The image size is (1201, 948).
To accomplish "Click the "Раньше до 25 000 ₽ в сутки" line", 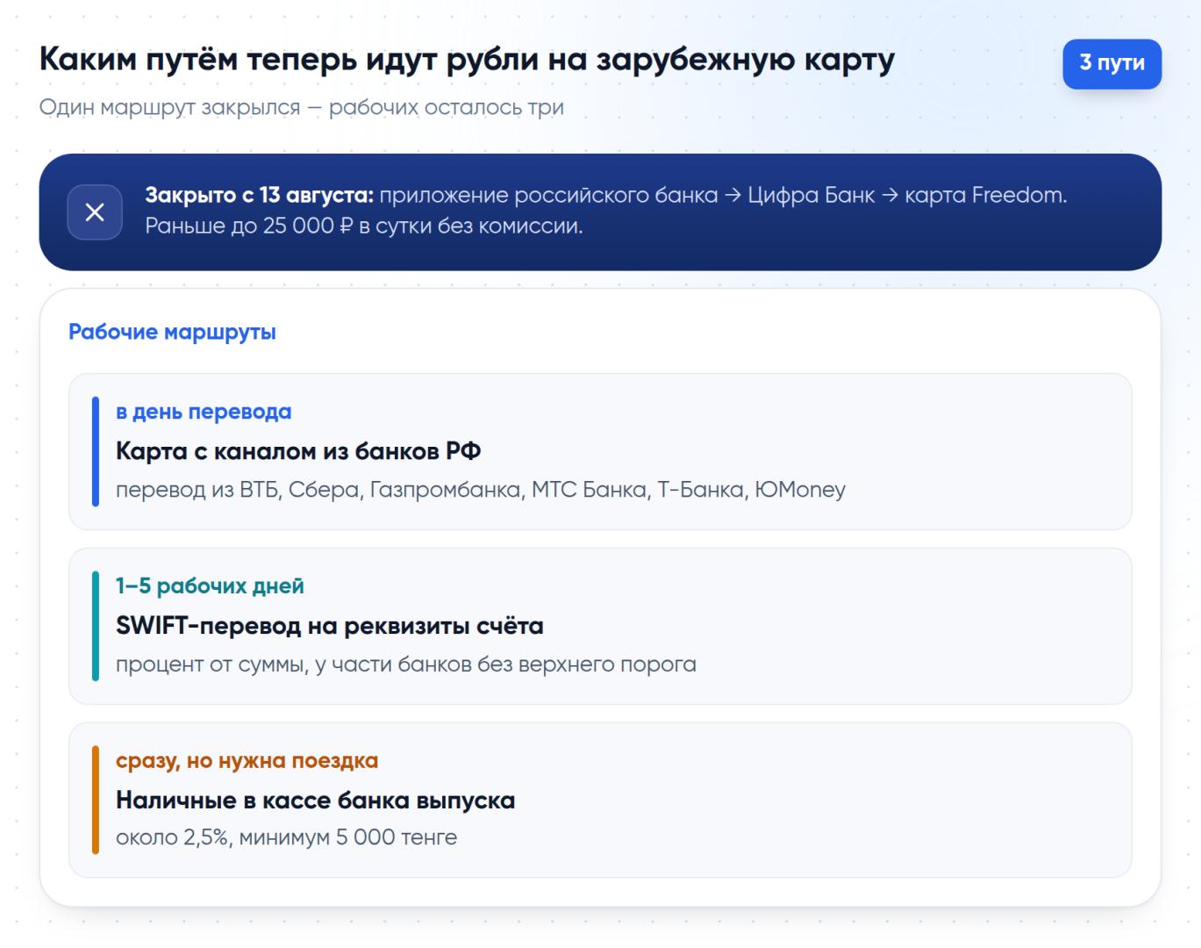I will tap(364, 226).
